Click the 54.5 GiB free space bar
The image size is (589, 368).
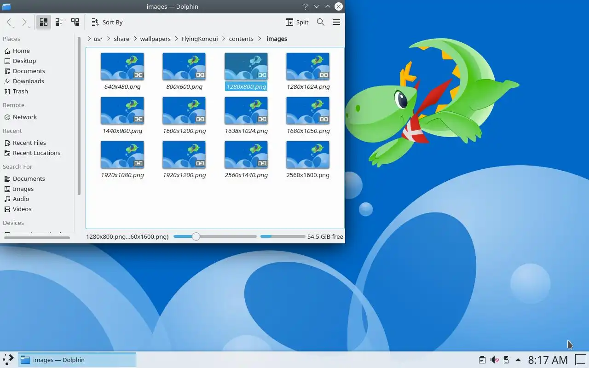[283, 236]
